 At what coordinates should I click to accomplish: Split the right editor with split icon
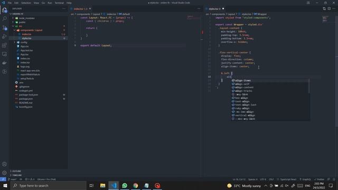click(x=329, y=8)
